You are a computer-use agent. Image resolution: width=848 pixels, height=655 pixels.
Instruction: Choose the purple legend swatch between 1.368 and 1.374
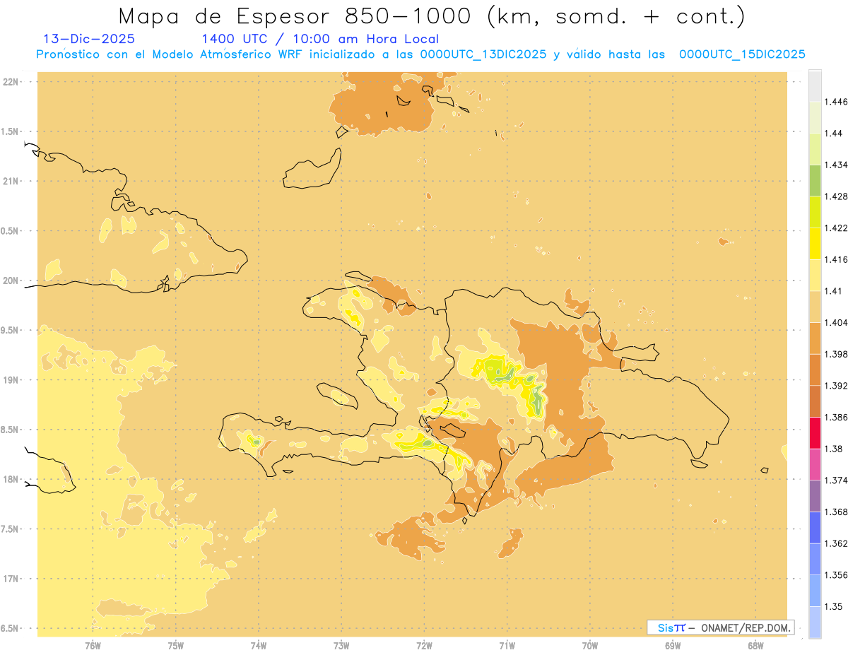coord(815,496)
